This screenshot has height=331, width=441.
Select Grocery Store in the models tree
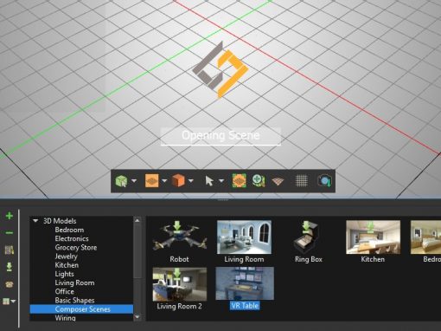click(x=76, y=248)
